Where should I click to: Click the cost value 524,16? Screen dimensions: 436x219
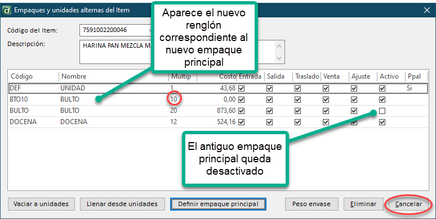coord(226,122)
